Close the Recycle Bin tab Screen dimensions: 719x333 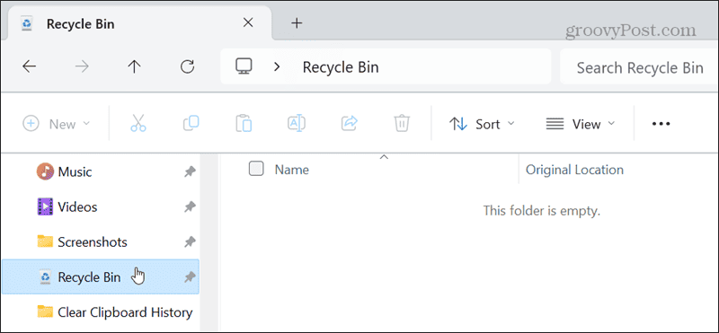coord(248,23)
